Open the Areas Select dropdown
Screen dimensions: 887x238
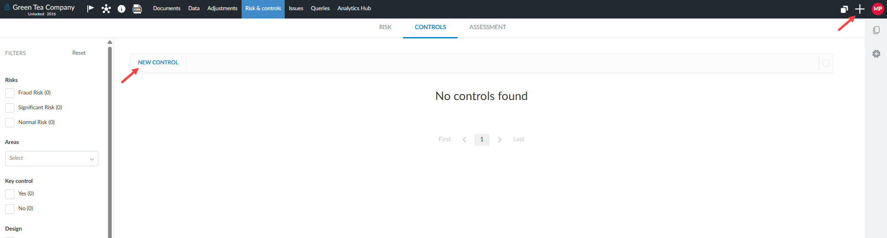pyautogui.click(x=51, y=158)
